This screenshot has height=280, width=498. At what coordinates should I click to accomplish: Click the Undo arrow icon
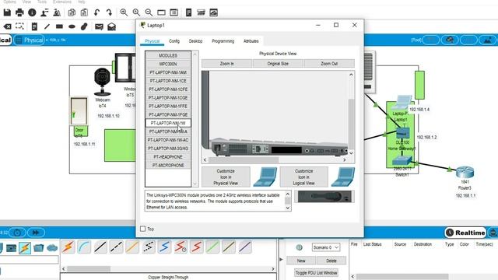(96, 12)
